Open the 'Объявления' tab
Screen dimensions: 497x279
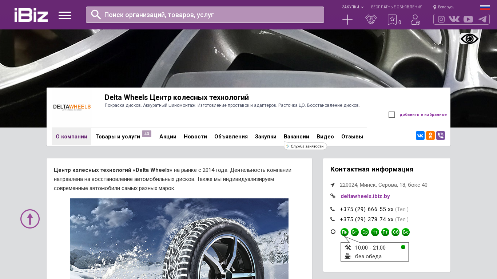(231, 137)
